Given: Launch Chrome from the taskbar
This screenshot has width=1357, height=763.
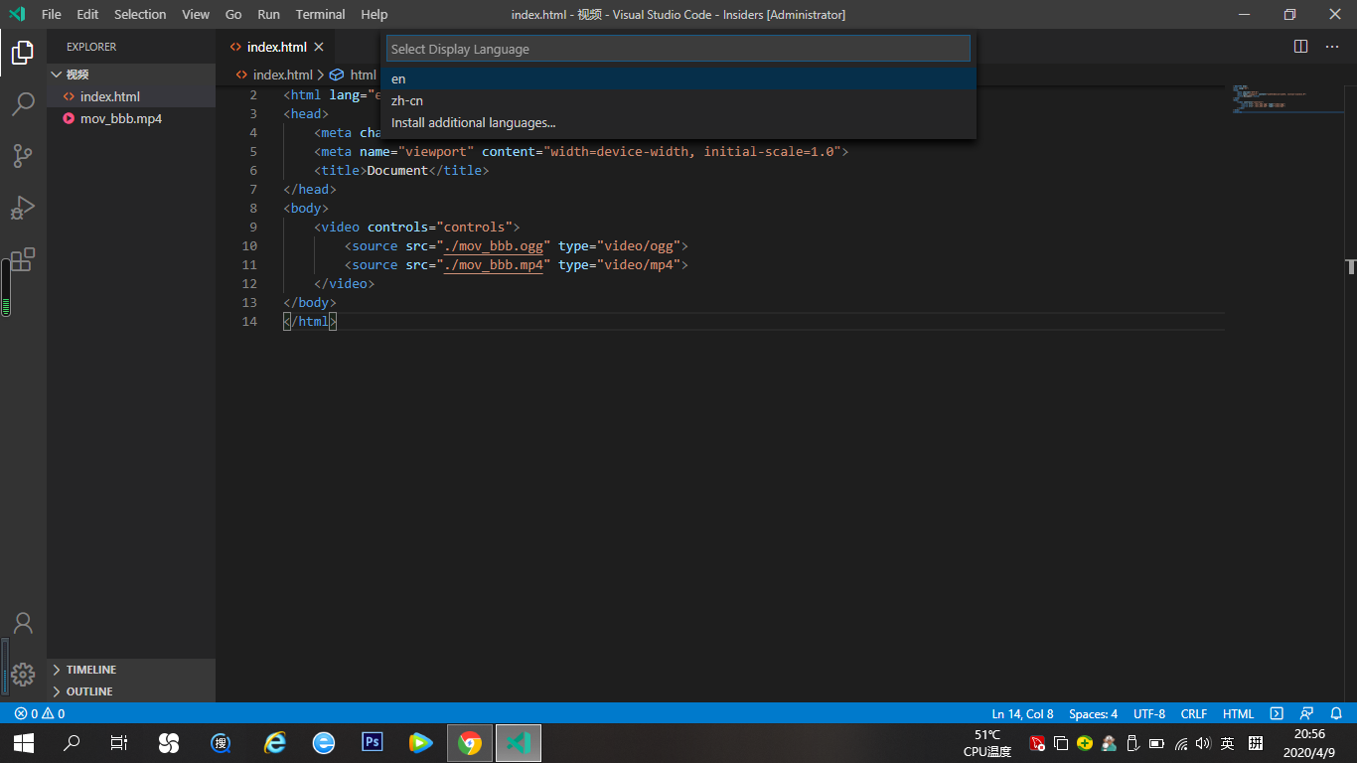Looking at the screenshot, I should (x=469, y=742).
